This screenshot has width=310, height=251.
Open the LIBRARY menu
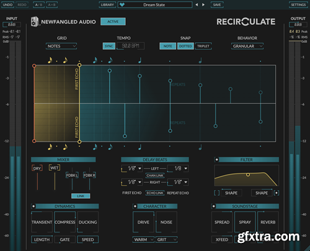pyautogui.click(x=107, y=4)
